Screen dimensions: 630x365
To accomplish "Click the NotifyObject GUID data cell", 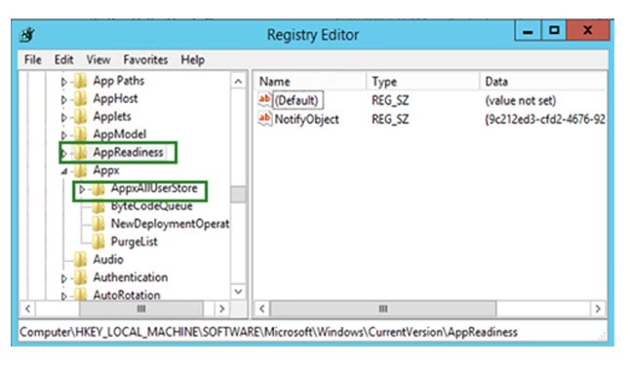I will click(x=545, y=119).
